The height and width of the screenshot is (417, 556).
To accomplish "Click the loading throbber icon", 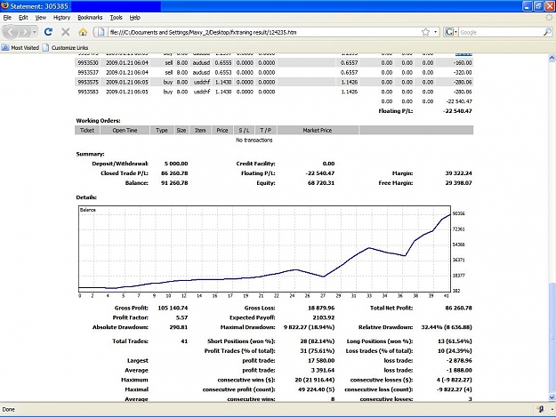I will pos(549,18).
